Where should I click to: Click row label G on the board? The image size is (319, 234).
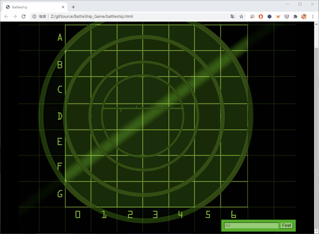(60, 194)
